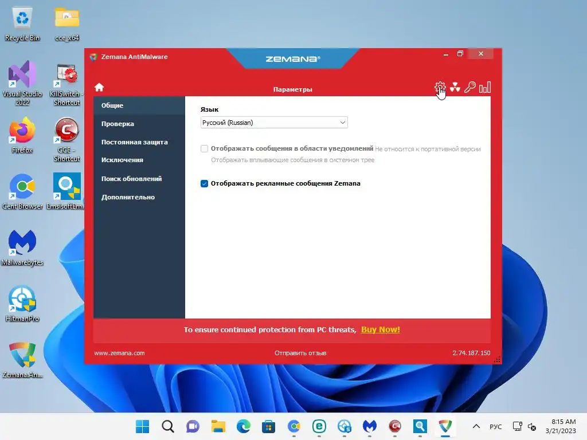Open taskbar chat app icon
The image size is (587, 440).
[x=193, y=426]
